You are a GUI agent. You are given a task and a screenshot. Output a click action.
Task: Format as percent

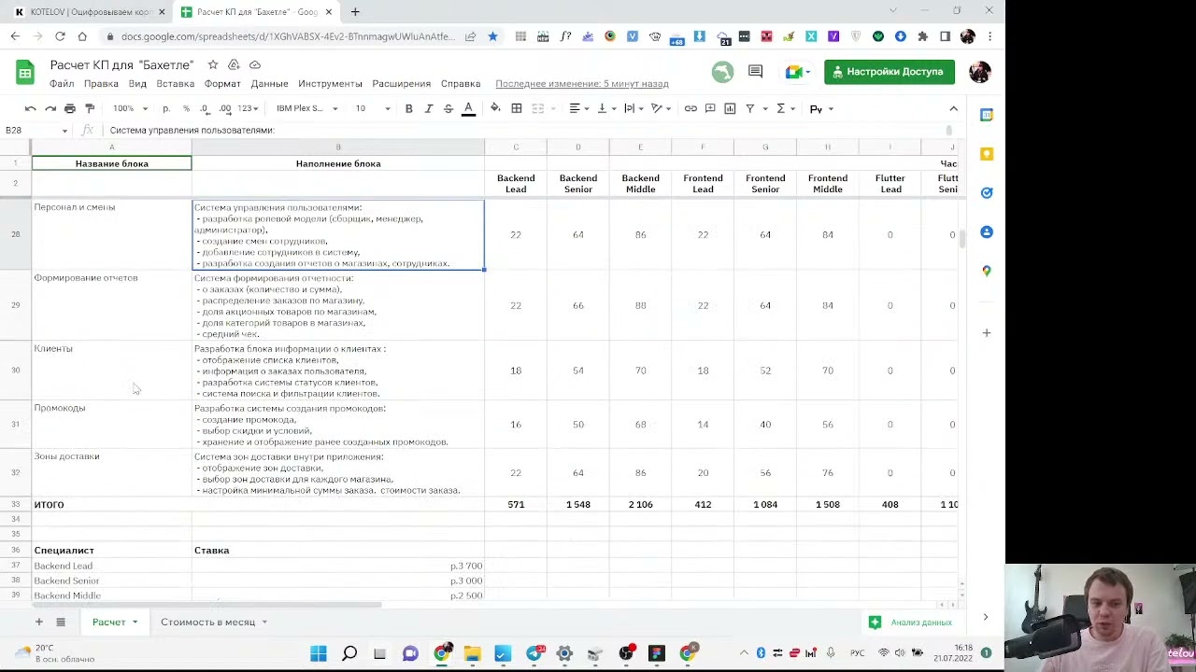click(x=186, y=108)
